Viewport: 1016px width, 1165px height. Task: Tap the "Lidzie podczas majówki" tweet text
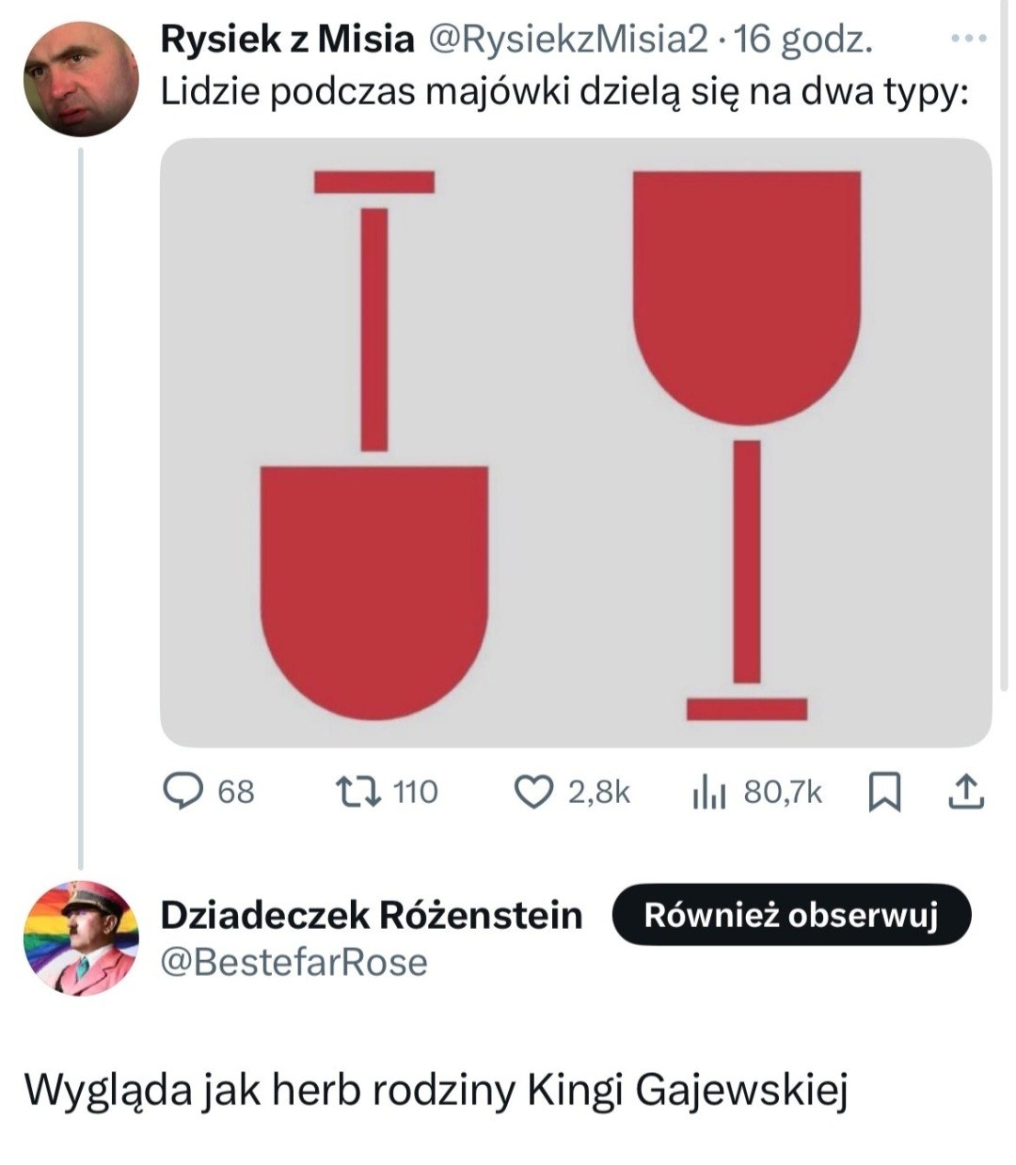564,92
